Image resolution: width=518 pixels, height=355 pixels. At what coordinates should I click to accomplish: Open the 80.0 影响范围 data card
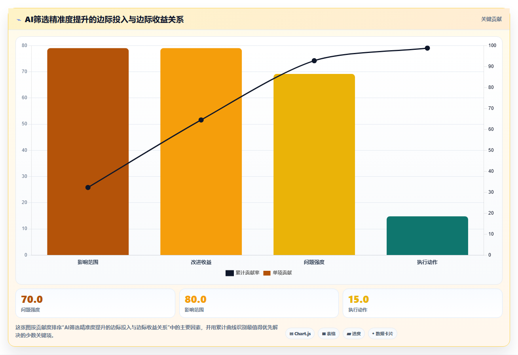click(259, 303)
